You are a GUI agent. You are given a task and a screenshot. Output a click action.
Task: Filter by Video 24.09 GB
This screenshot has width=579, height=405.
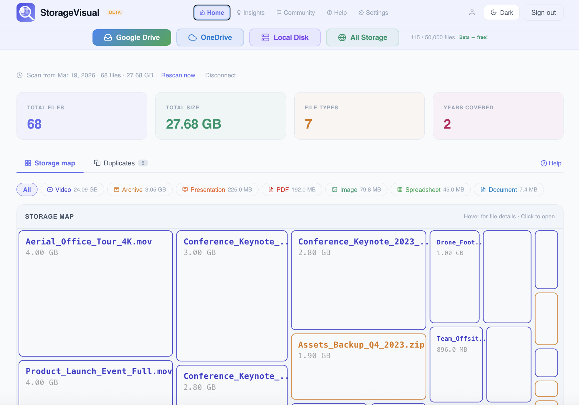[x=72, y=190]
